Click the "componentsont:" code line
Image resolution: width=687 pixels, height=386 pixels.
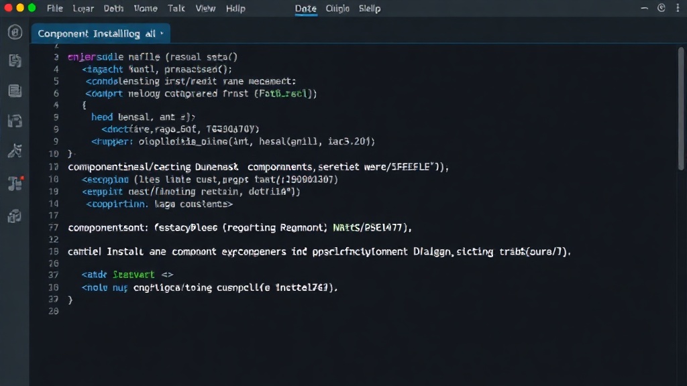tap(240, 228)
